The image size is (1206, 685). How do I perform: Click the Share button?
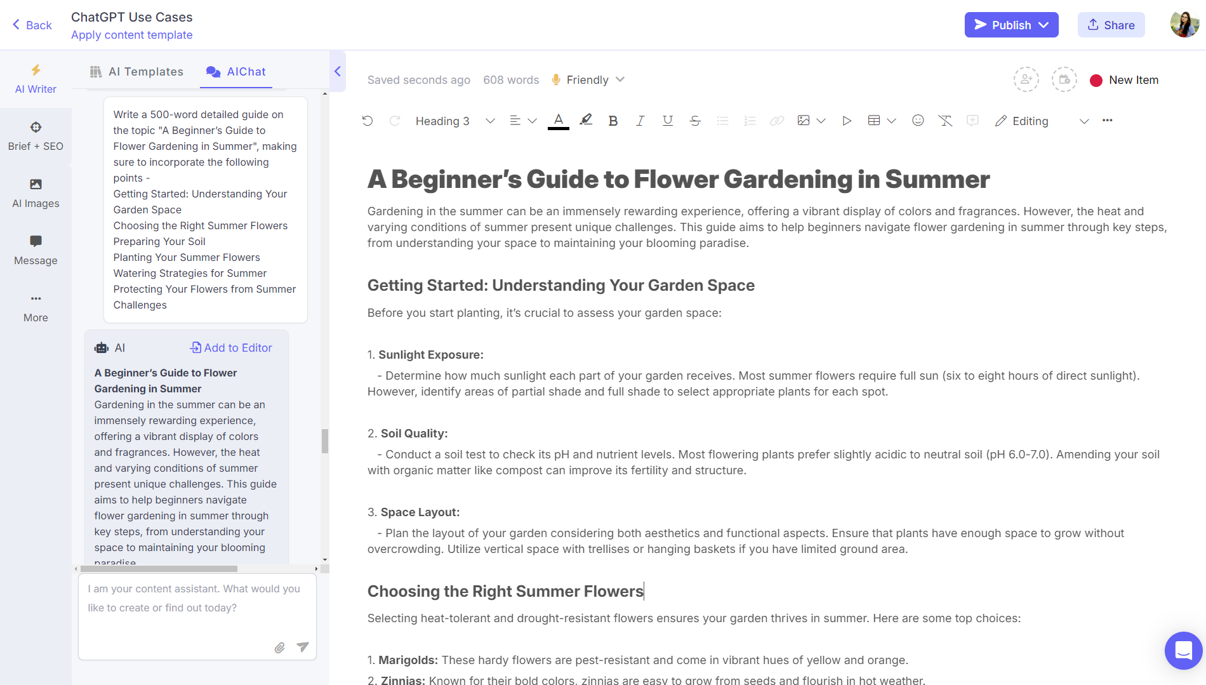pos(1111,25)
